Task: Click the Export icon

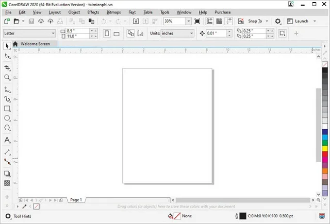Action: click(x=145, y=21)
